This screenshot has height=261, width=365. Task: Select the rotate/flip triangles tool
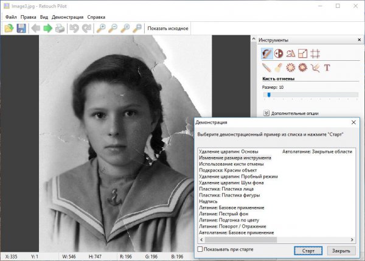coord(291,54)
